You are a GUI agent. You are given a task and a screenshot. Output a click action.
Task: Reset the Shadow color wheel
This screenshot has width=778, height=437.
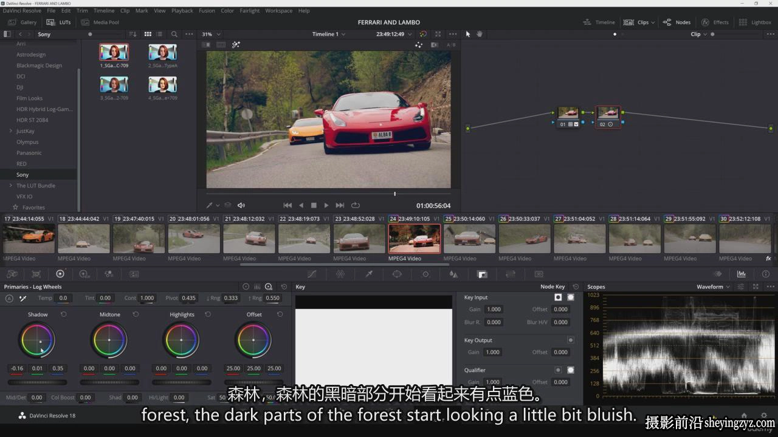tap(63, 314)
